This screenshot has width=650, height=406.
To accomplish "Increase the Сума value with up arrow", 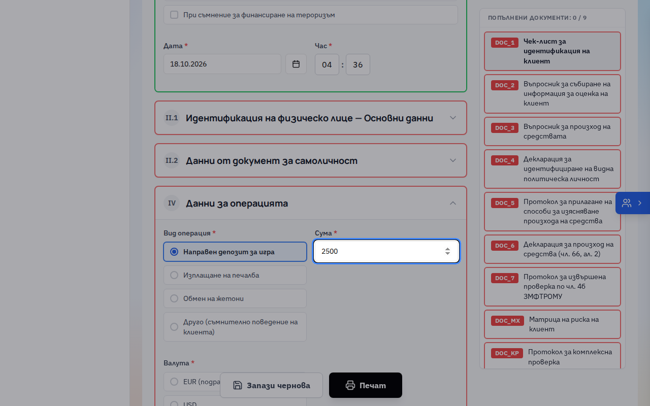I will click(447, 249).
